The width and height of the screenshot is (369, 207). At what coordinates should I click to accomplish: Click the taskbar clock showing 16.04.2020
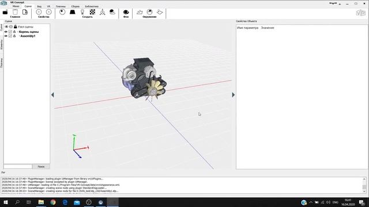(x=348, y=202)
